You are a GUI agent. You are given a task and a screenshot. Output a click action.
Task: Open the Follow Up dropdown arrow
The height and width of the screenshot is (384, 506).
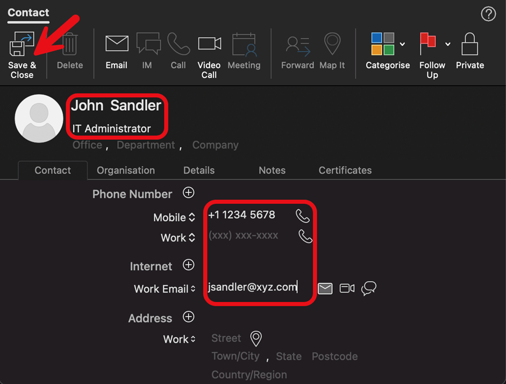[x=448, y=44]
